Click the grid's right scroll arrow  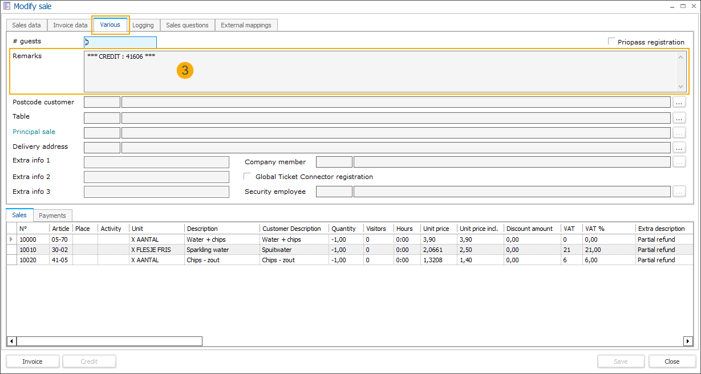click(x=688, y=341)
